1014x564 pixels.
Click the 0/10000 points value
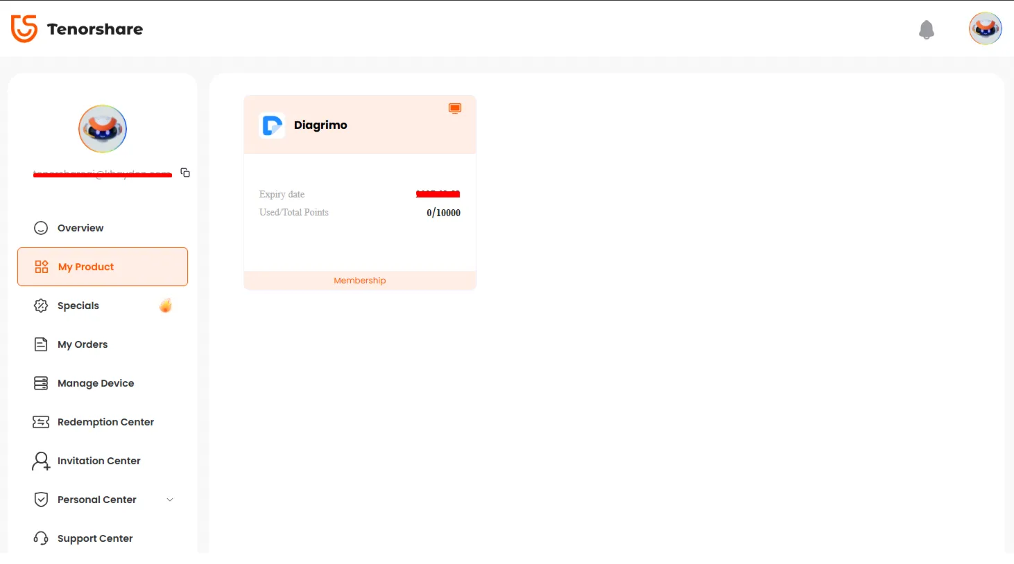(443, 213)
